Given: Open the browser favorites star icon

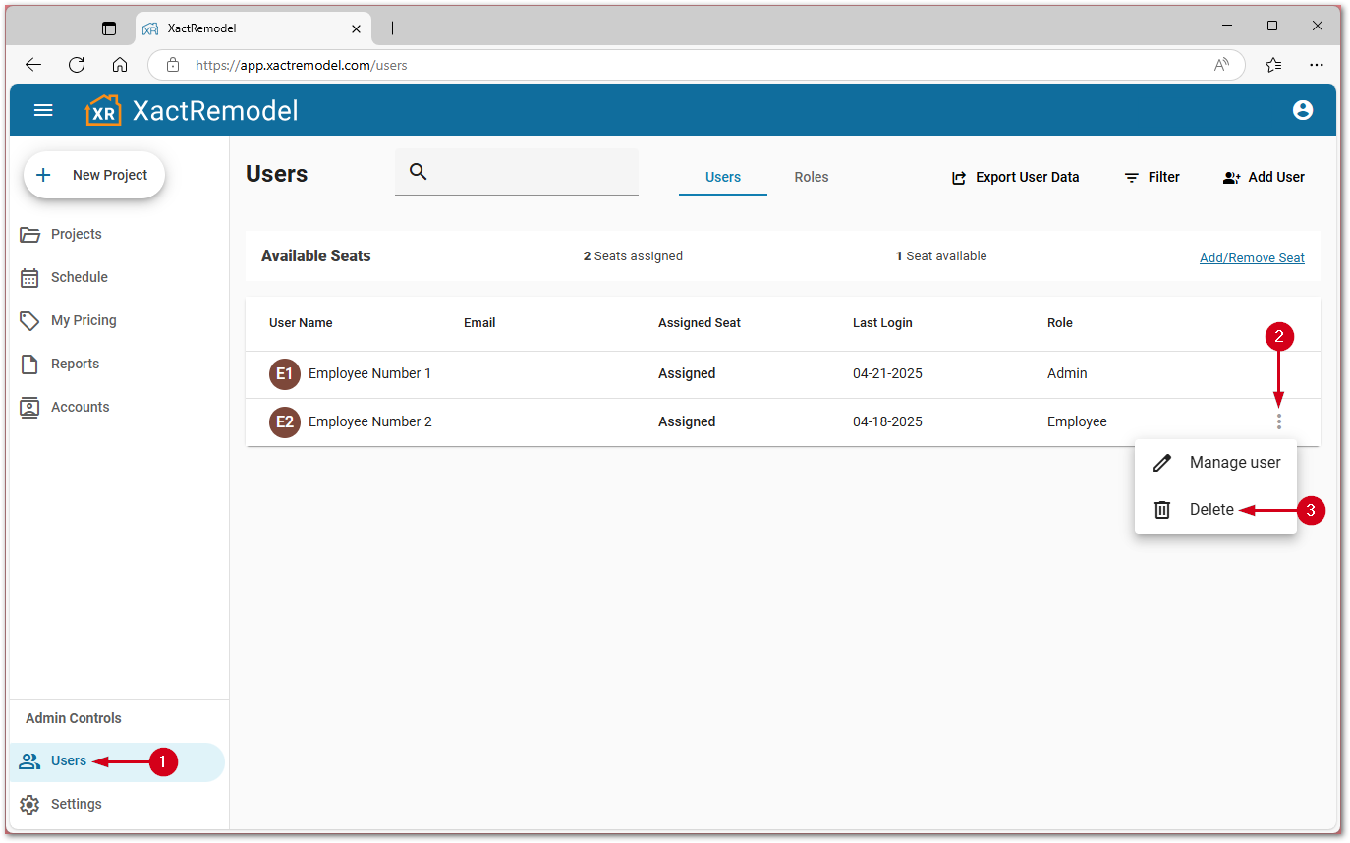Looking at the screenshot, I should pyautogui.click(x=1273, y=65).
